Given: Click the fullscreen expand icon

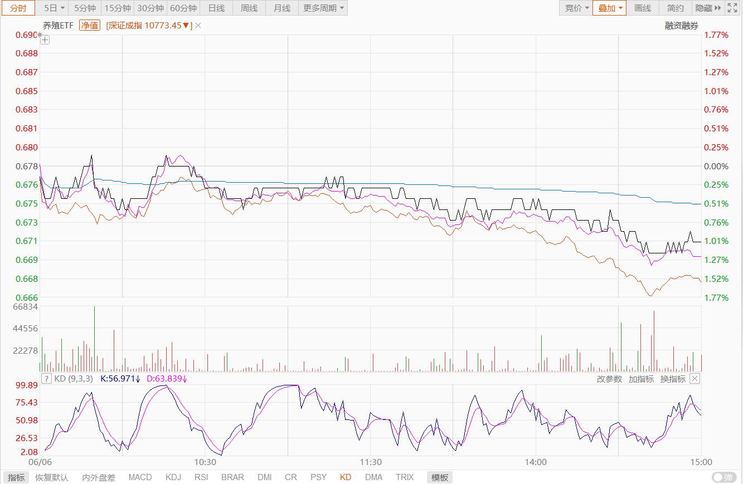Looking at the screenshot, I should click(733, 8).
